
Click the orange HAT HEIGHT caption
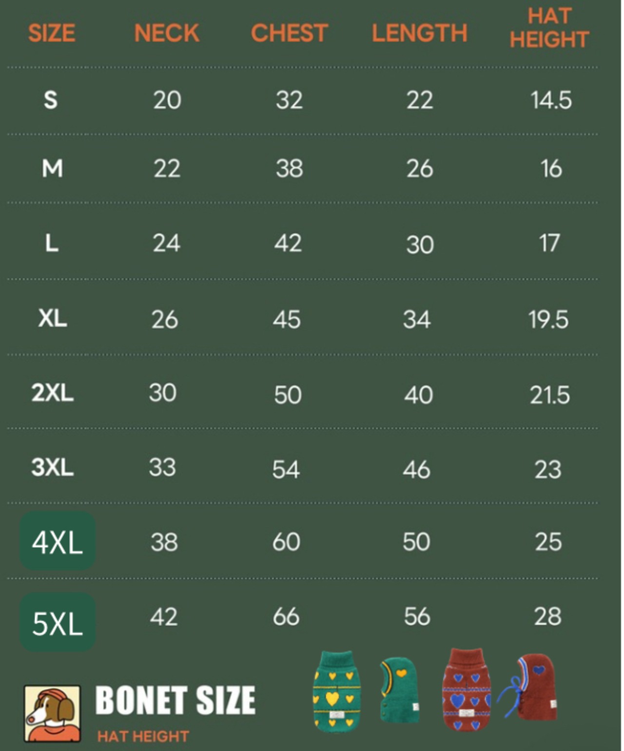(143, 736)
